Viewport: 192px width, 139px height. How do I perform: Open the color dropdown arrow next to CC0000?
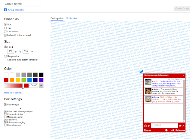coord(41,86)
